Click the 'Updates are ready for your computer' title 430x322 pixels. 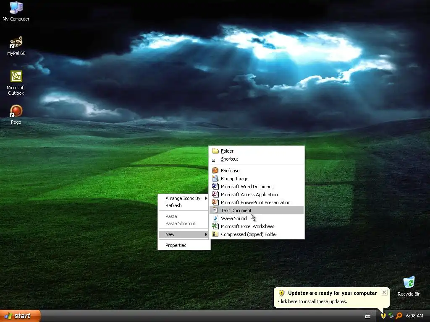point(333,293)
